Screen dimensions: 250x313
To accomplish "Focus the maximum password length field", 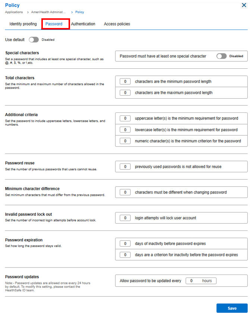I will pos(125,93).
